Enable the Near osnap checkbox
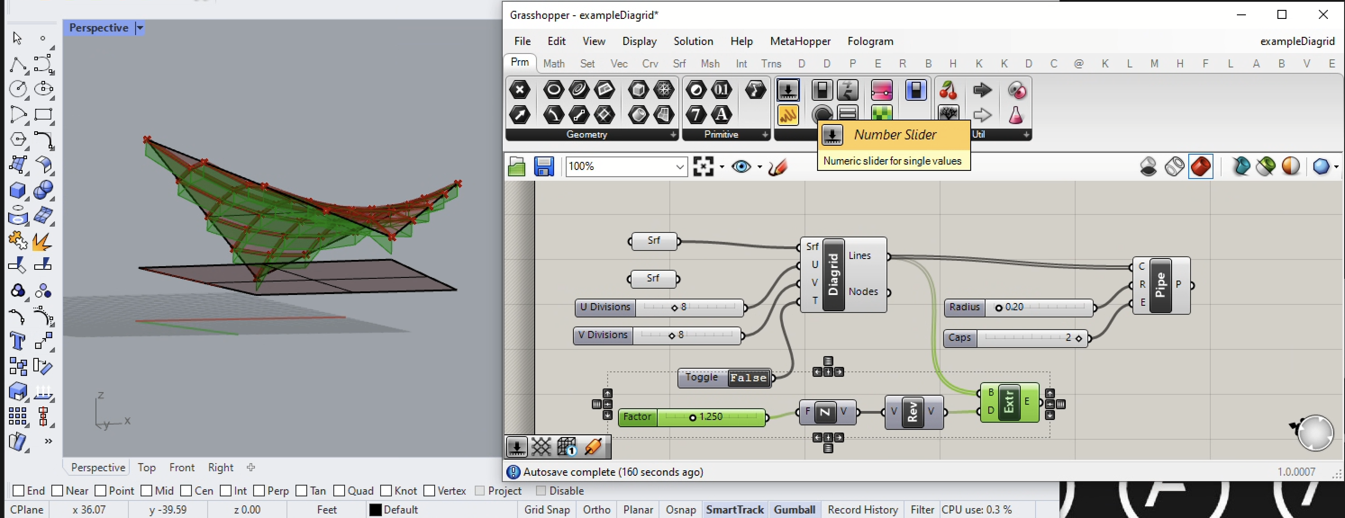The width and height of the screenshot is (1345, 518). click(58, 491)
